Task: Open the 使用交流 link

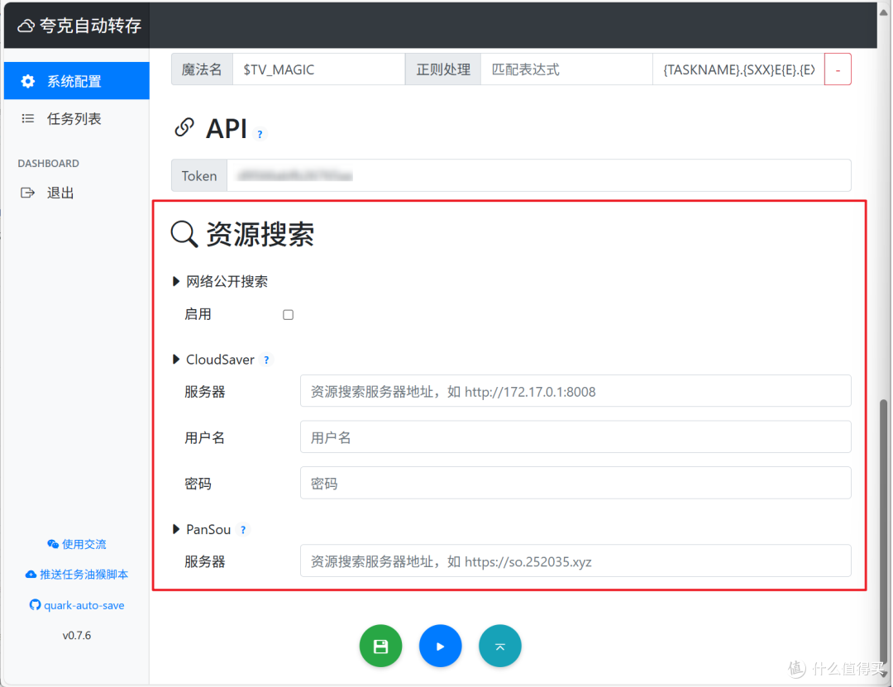Action: click(x=76, y=544)
